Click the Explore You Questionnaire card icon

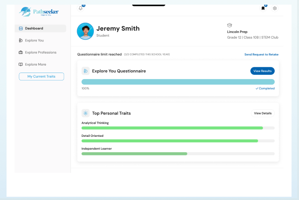pyautogui.click(x=85, y=71)
